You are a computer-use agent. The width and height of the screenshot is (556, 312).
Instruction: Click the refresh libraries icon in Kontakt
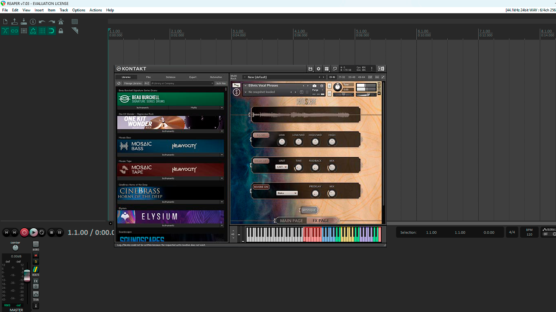click(x=119, y=83)
